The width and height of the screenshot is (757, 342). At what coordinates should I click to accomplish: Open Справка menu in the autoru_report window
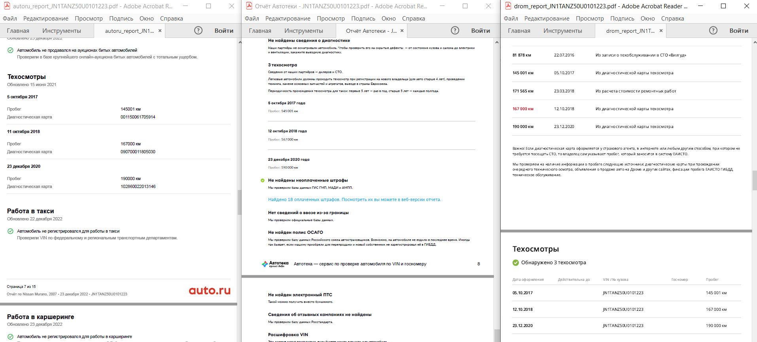click(172, 19)
